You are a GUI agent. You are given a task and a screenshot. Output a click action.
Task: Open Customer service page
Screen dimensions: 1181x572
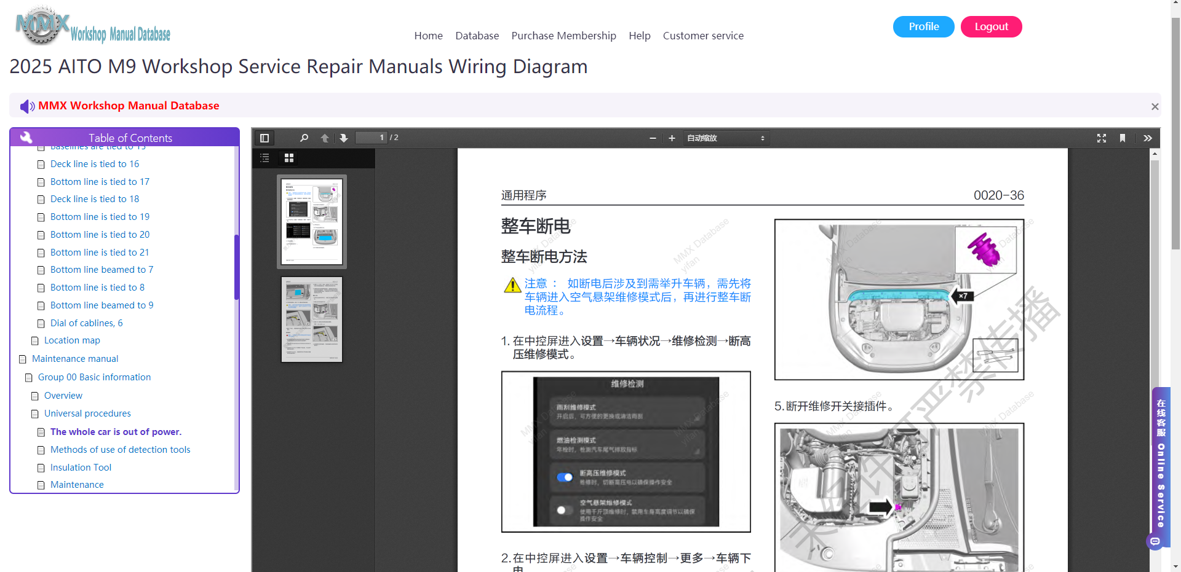pyautogui.click(x=704, y=36)
